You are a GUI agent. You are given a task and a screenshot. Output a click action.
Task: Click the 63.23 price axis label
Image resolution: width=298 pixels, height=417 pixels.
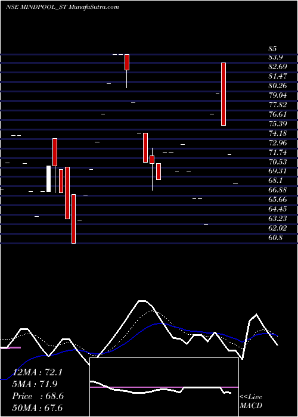(278, 219)
